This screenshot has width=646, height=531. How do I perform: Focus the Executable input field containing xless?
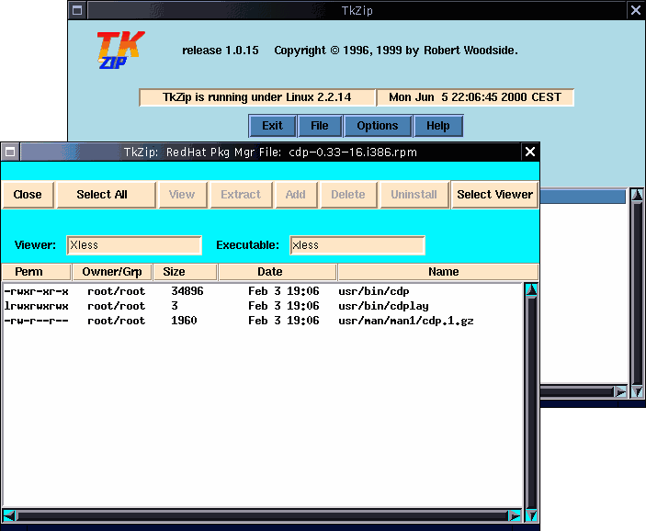pos(357,245)
